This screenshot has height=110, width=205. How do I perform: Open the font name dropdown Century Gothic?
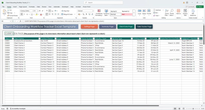[33, 11]
